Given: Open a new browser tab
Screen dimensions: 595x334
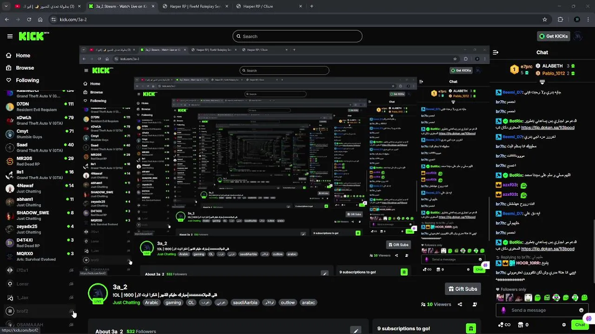Looking at the screenshot, I should [311, 6].
